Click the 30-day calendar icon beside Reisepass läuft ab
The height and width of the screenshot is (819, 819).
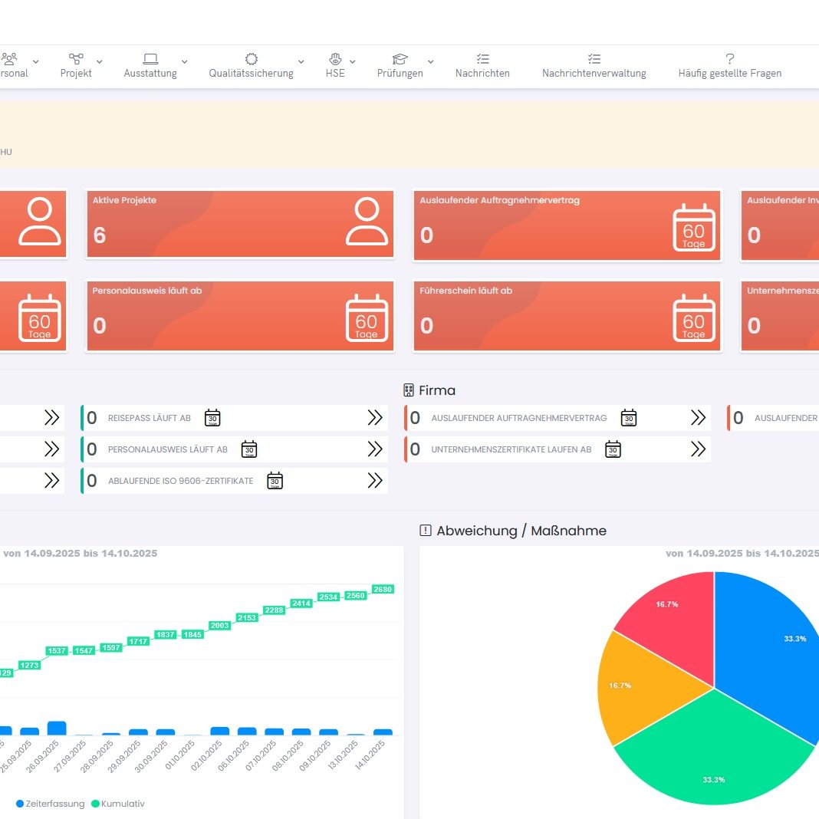[212, 418]
